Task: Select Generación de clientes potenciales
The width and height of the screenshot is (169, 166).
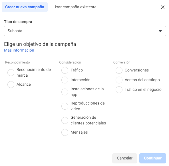Action: [x=65, y=120]
